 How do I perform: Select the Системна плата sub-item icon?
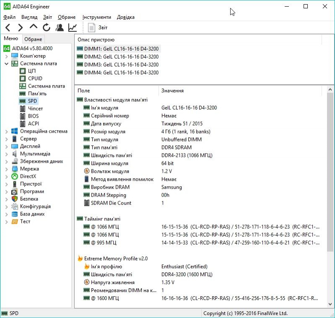pyautogui.click(x=23, y=86)
